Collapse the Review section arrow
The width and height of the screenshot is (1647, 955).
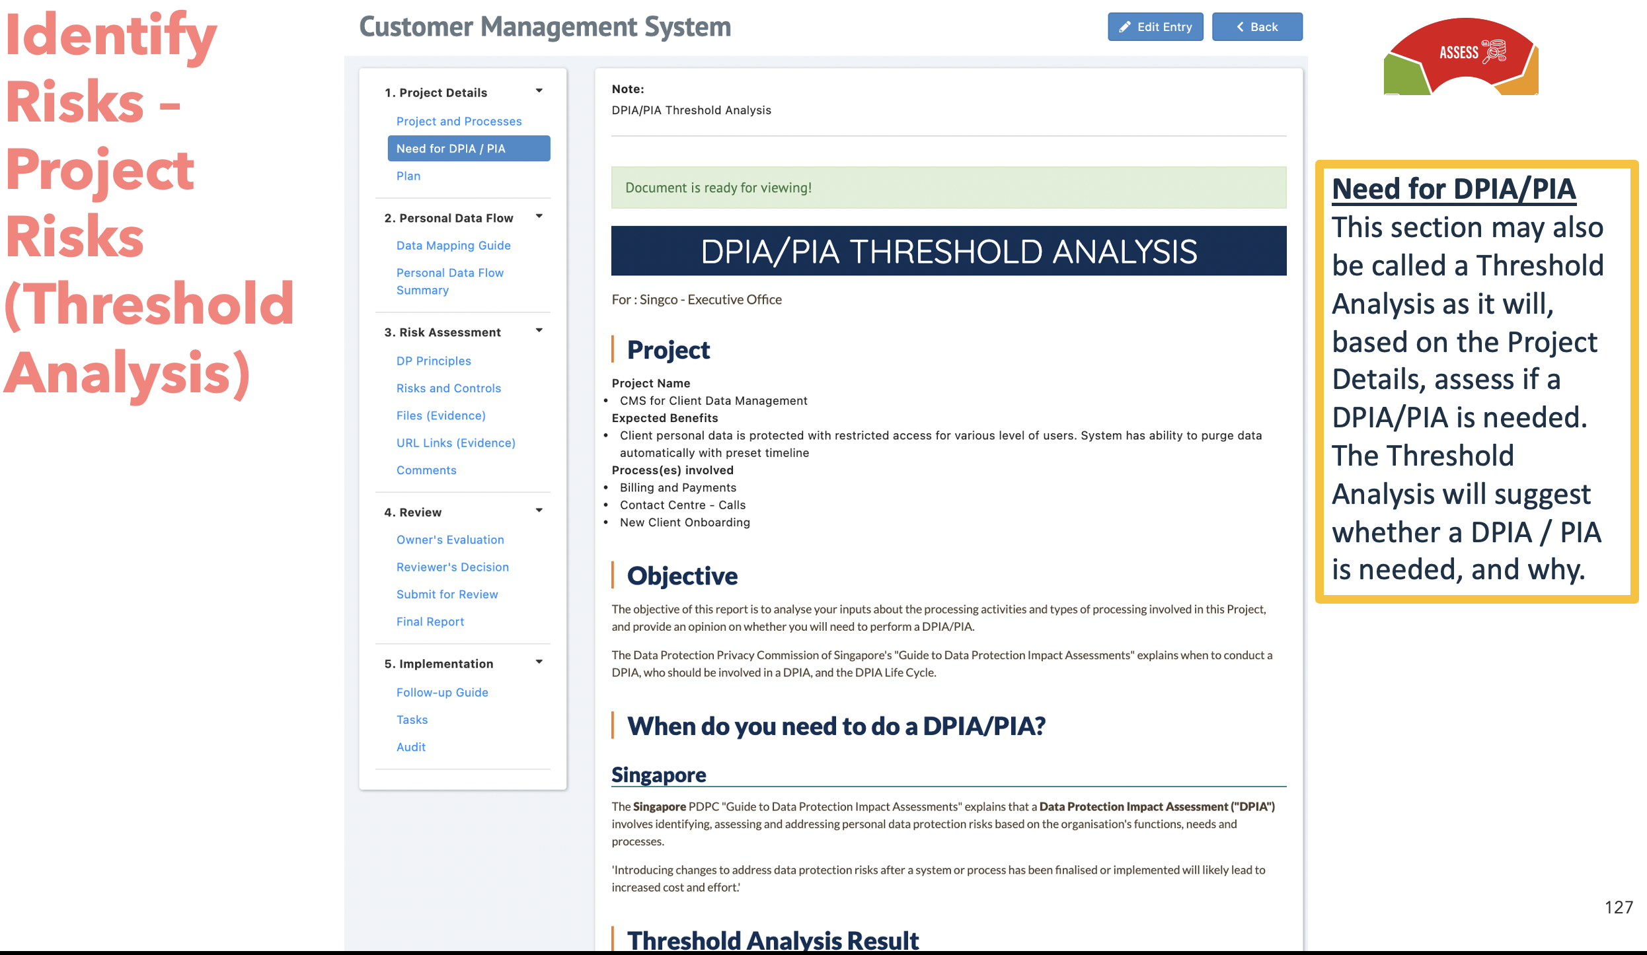click(x=539, y=511)
